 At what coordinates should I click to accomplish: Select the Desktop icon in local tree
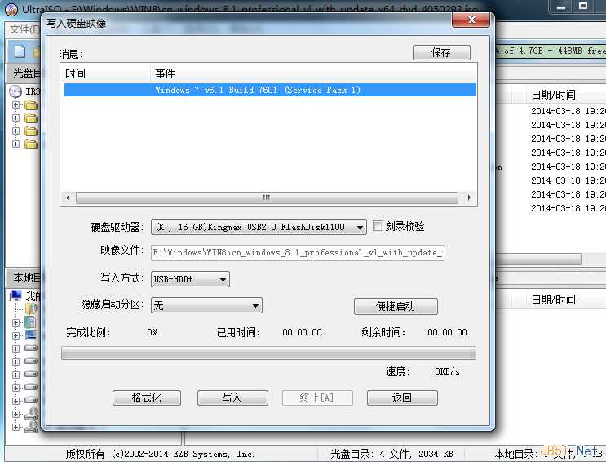pos(31,335)
